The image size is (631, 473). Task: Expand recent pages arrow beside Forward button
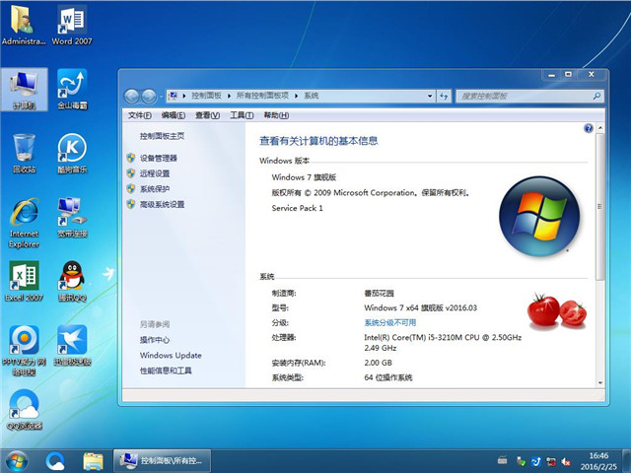coord(161,97)
